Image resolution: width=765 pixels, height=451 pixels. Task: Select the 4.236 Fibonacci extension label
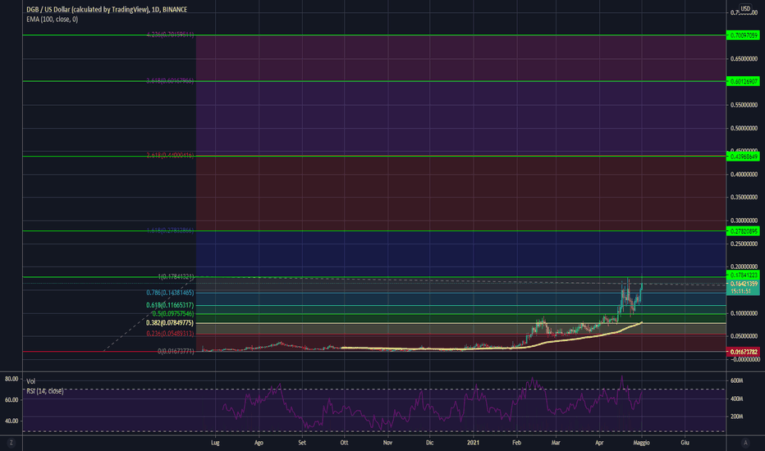tap(170, 34)
